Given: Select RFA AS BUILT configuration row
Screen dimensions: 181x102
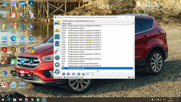Looking at the screenshot, I should pyautogui.click(x=97, y=54).
